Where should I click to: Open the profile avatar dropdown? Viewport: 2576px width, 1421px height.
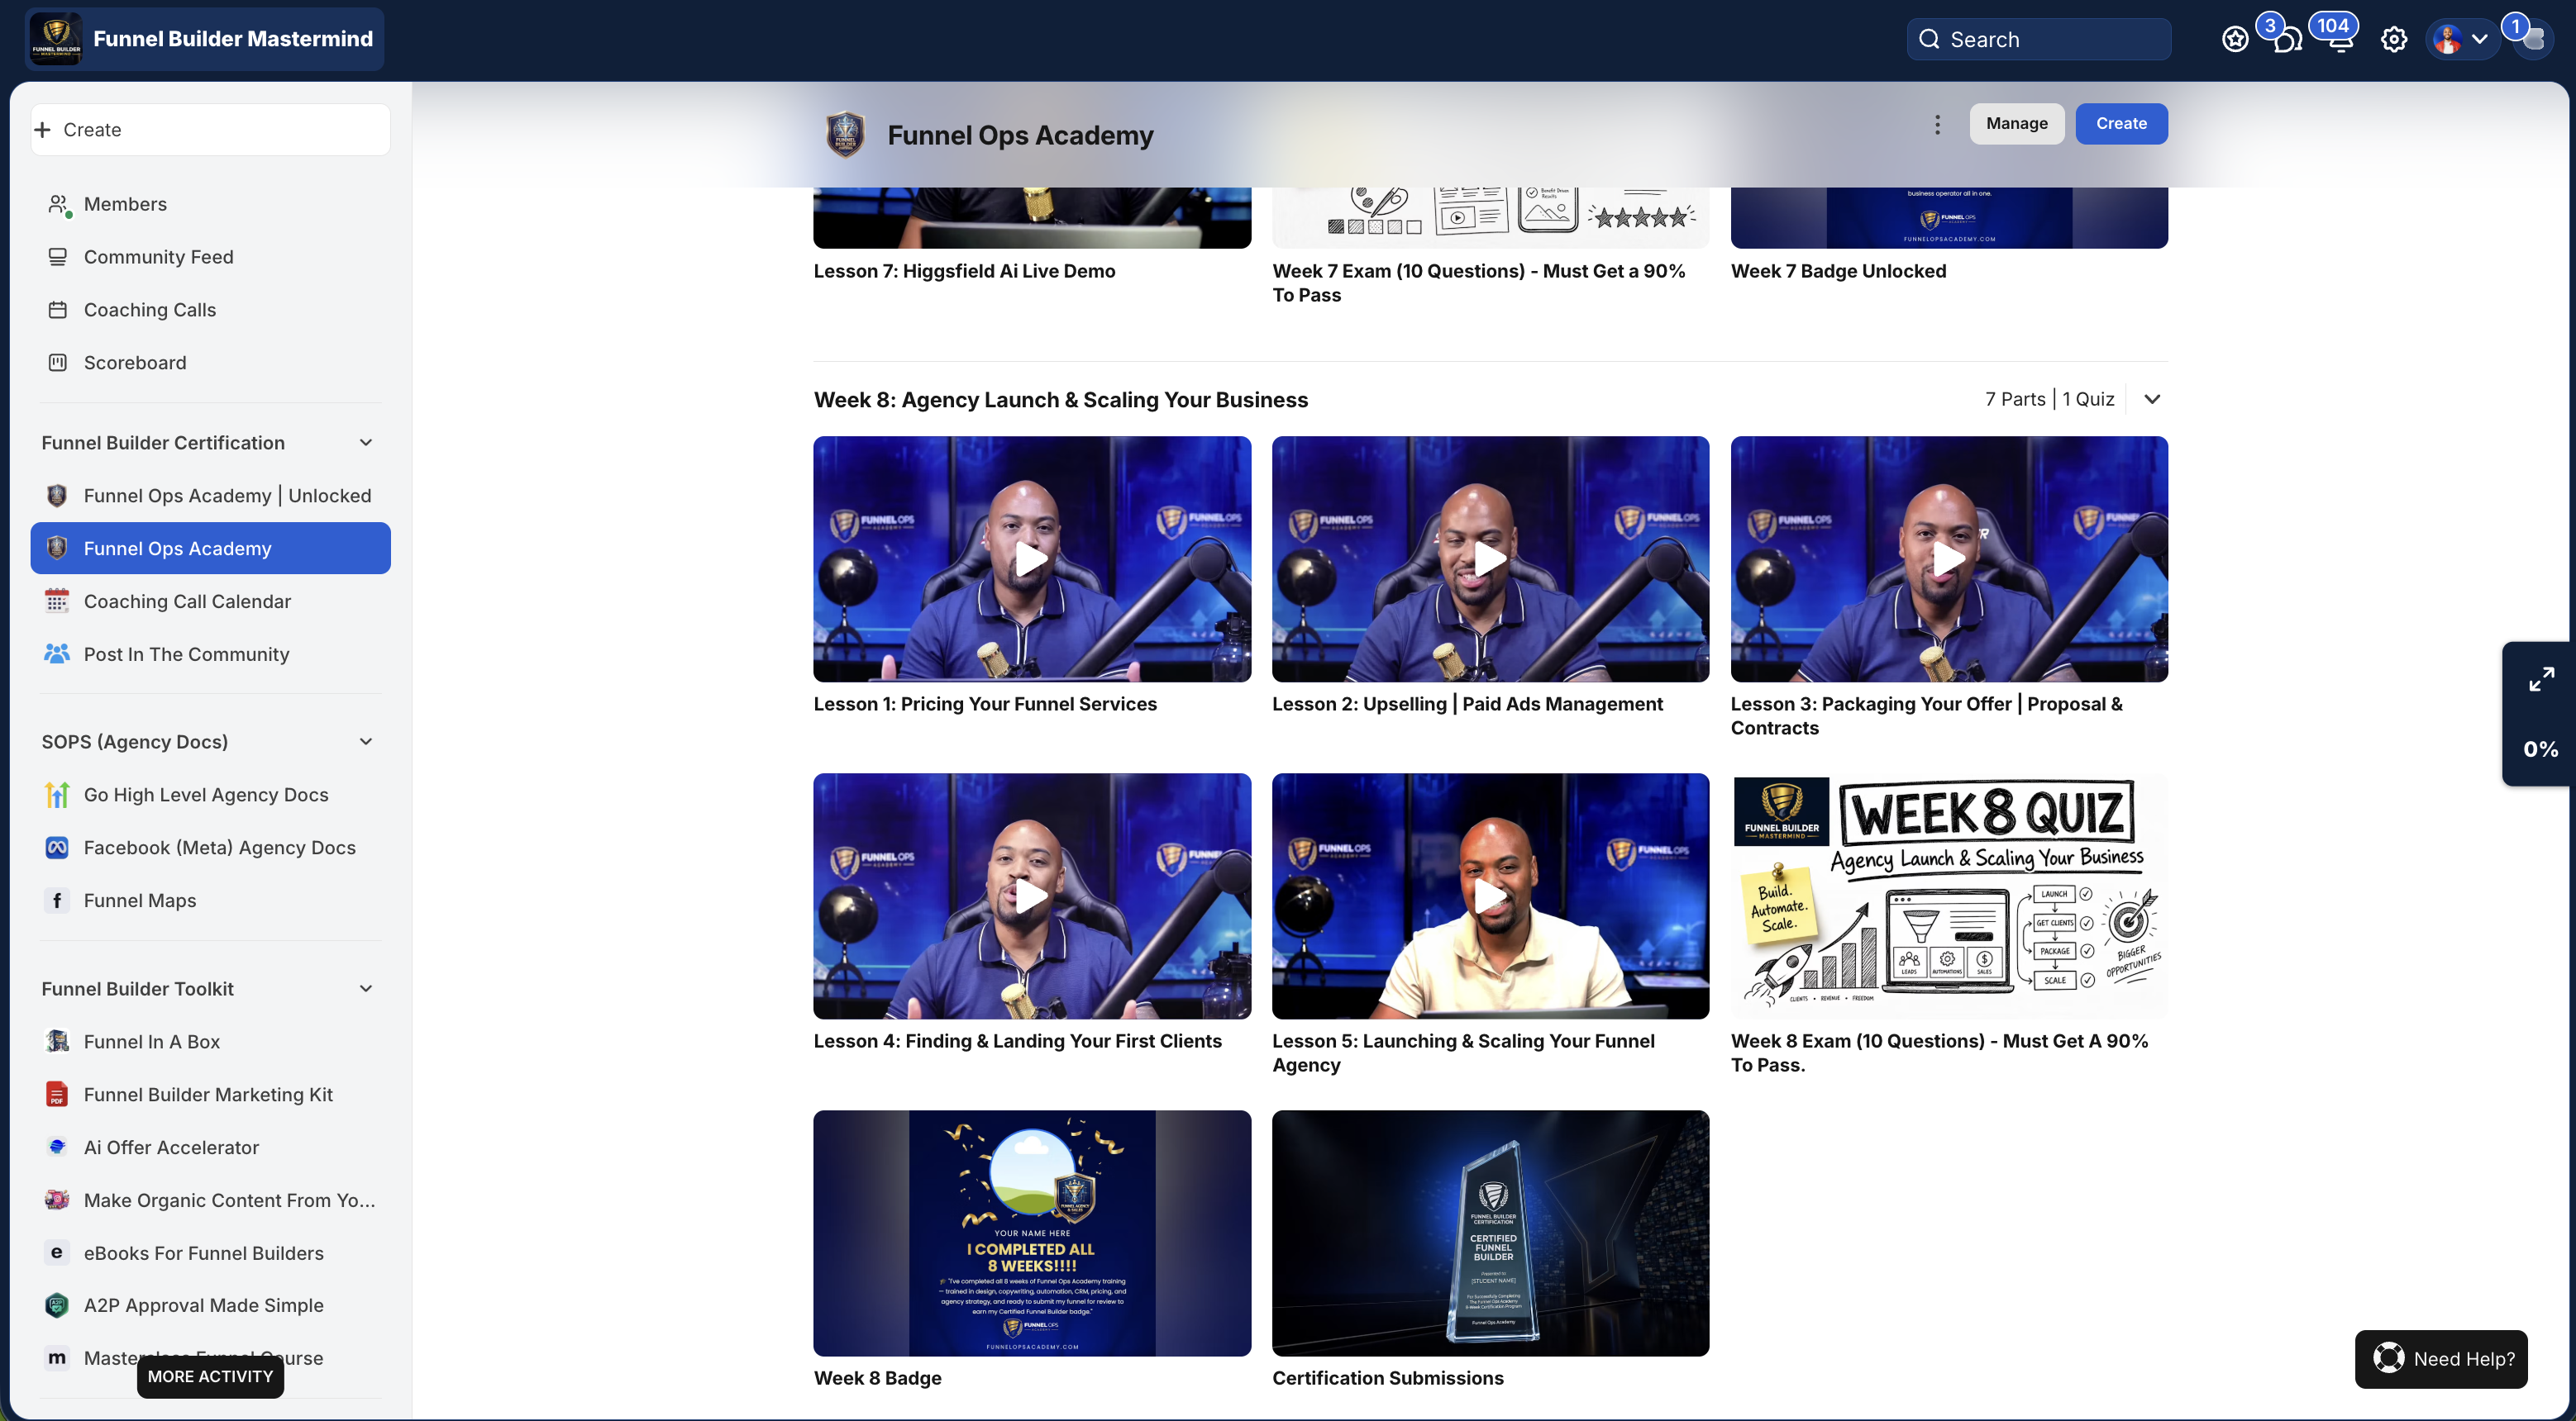click(x=2461, y=40)
